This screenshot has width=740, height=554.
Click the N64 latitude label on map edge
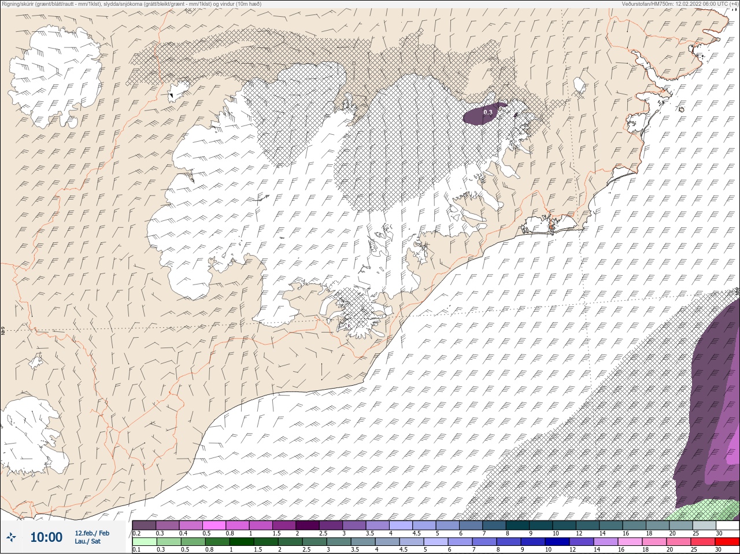click(x=3, y=331)
